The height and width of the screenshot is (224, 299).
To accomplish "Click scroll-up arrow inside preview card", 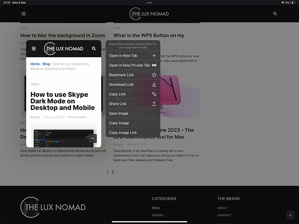I will [92, 139].
